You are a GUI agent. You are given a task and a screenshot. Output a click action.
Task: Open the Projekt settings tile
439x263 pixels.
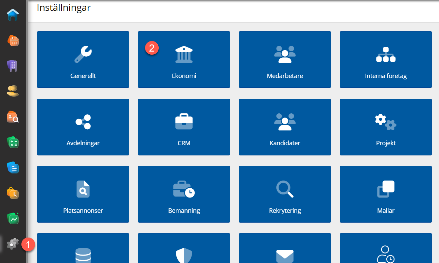[x=386, y=127]
